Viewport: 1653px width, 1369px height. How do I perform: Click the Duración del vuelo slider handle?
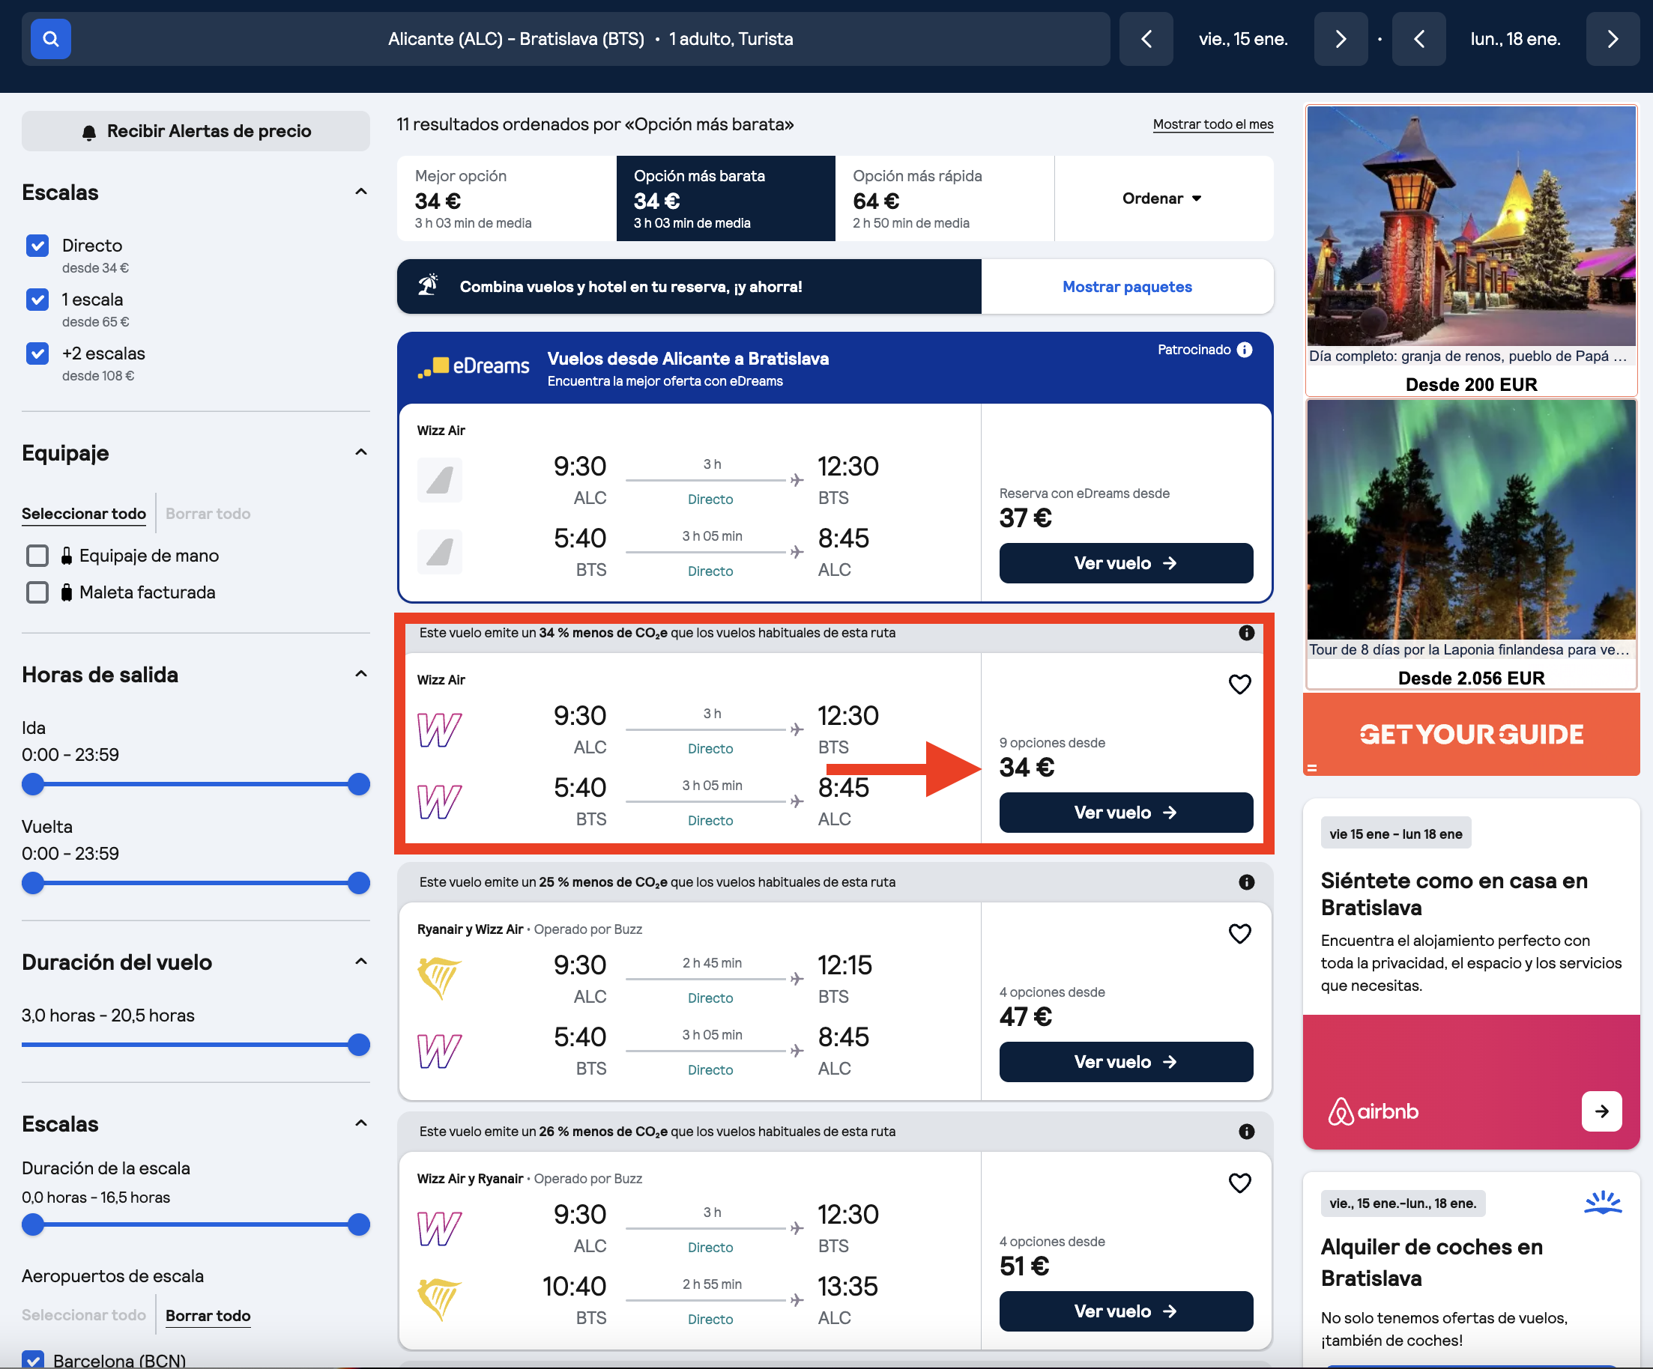click(x=359, y=1045)
